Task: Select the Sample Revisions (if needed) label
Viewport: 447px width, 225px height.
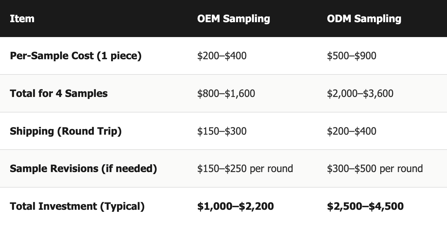Action: coord(83,169)
